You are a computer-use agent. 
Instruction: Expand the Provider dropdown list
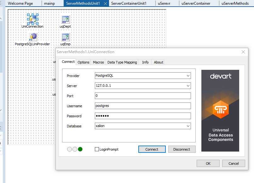tap(188, 76)
